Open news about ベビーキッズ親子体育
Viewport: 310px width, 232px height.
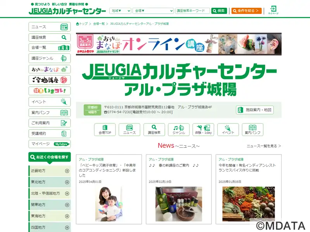pos(107,170)
